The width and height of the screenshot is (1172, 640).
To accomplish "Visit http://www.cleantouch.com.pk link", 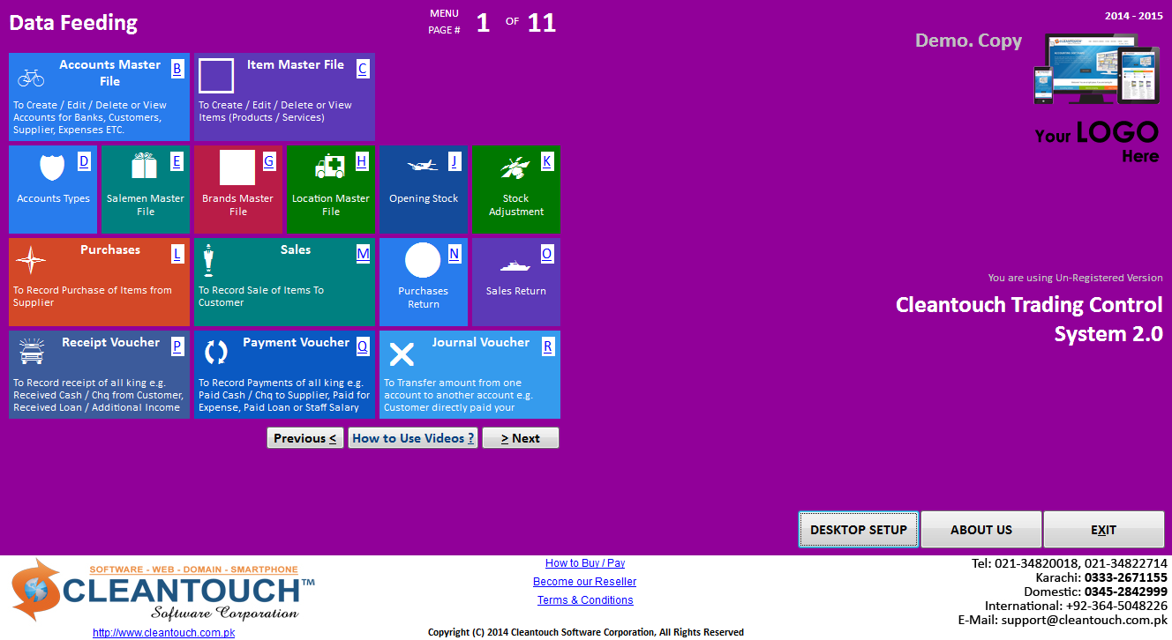I will click(163, 632).
